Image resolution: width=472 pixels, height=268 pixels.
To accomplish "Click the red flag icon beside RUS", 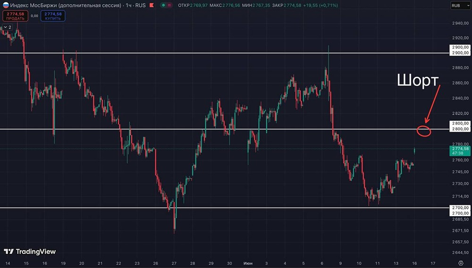I will point(152,5).
